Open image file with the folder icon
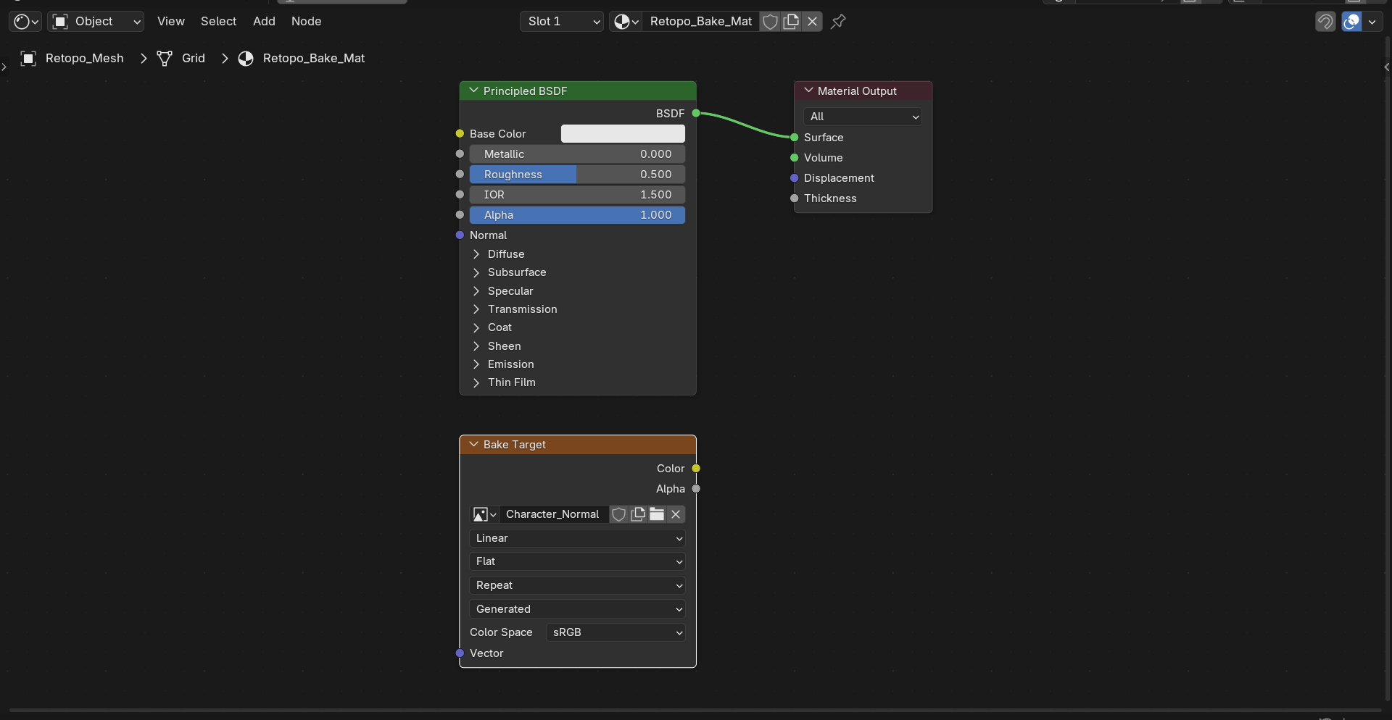Image resolution: width=1392 pixels, height=720 pixels. click(x=657, y=514)
